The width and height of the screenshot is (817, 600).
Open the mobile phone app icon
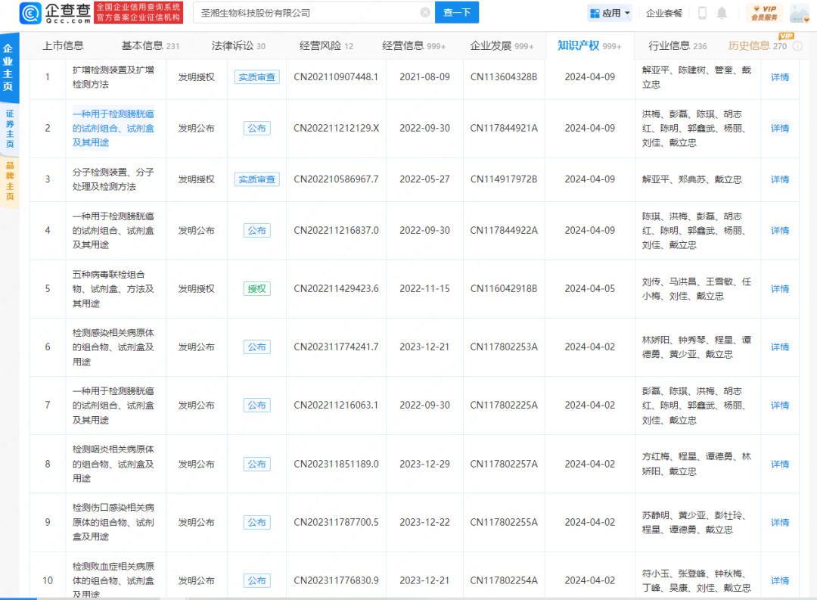702,13
